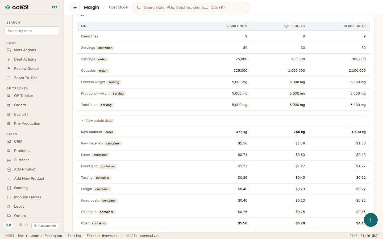Image resolution: width=383 pixels, height=239 pixels.
Task: Focus the Search by name sidebar field
Action: click(x=32, y=31)
